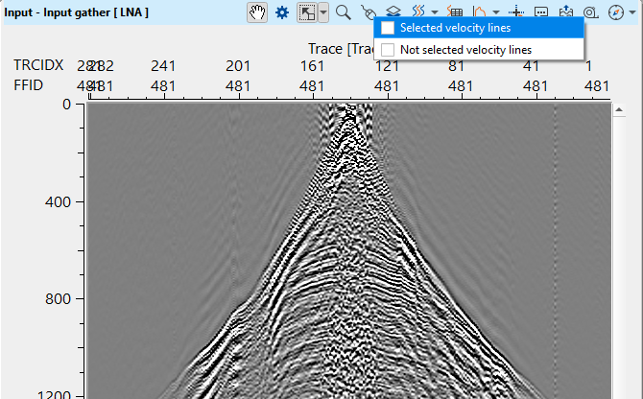The width and height of the screenshot is (643, 399).
Task: Click the FFID header label
Action: click(x=29, y=85)
